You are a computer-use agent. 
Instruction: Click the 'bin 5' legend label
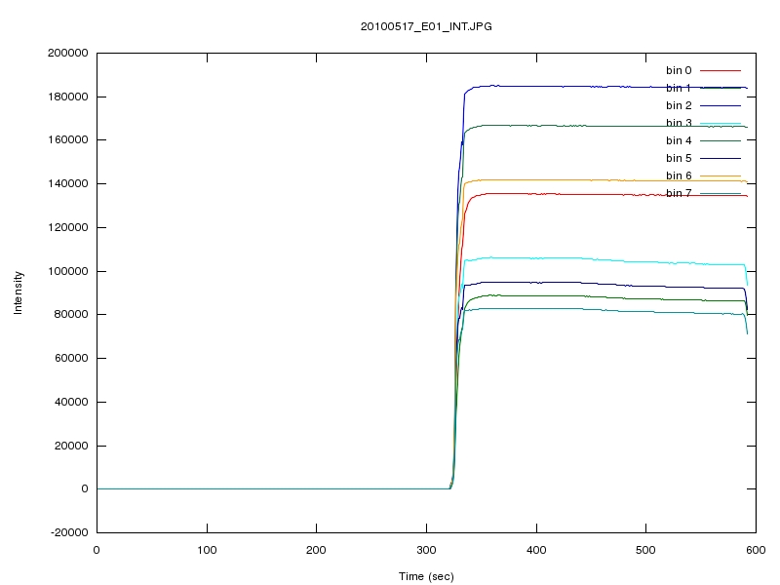pos(679,158)
